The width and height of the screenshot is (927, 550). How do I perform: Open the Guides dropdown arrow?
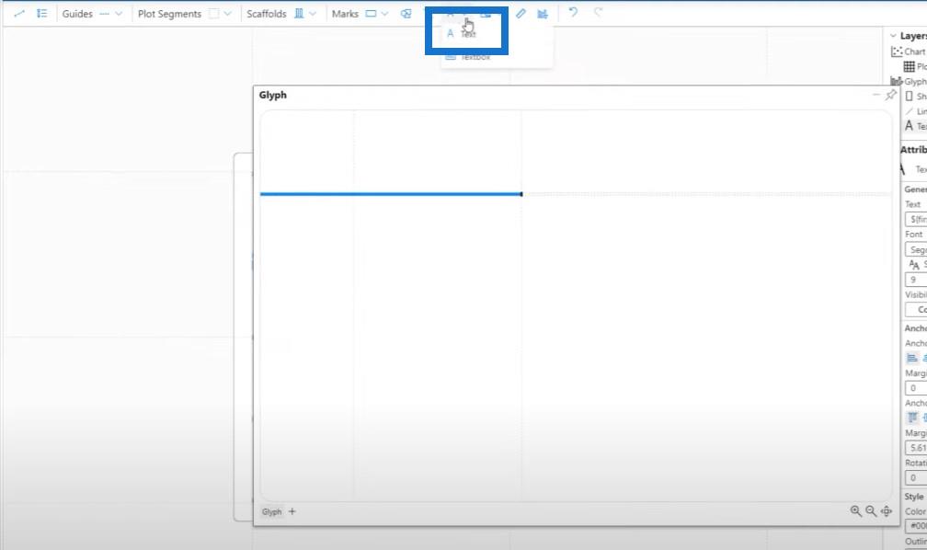tap(119, 14)
